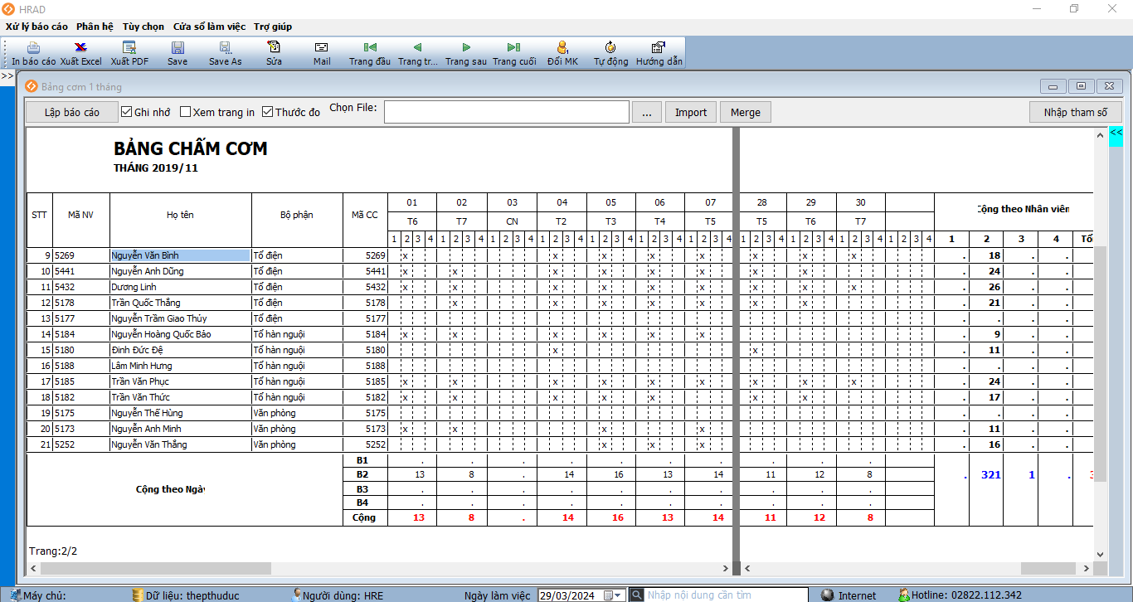Enable the Xem trang in checkbox

pos(186,112)
